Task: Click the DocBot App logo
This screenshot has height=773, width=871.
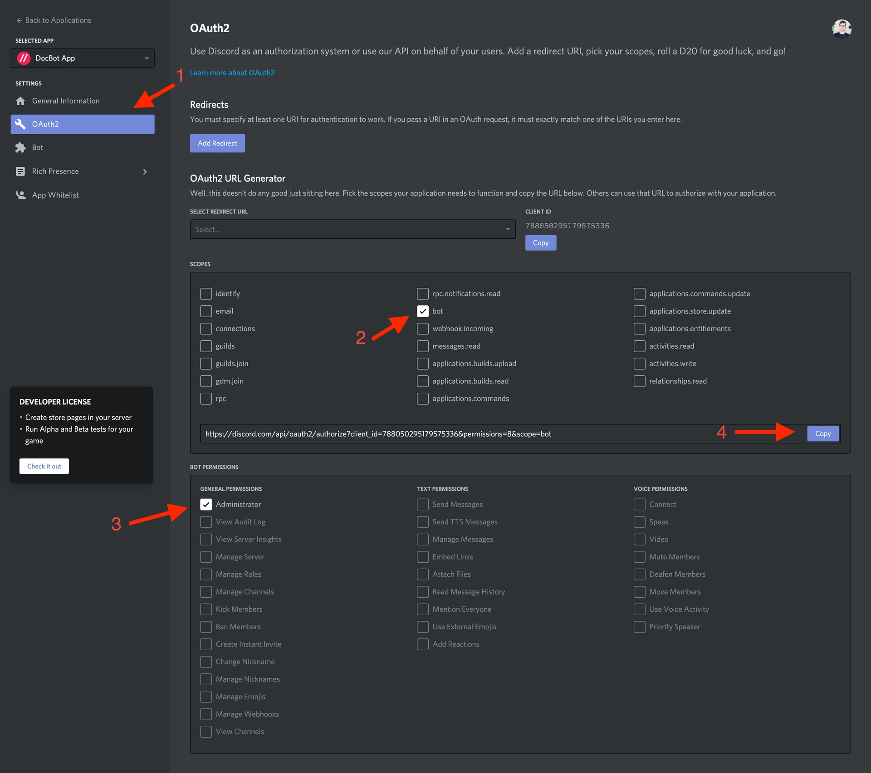Action: (24, 58)
